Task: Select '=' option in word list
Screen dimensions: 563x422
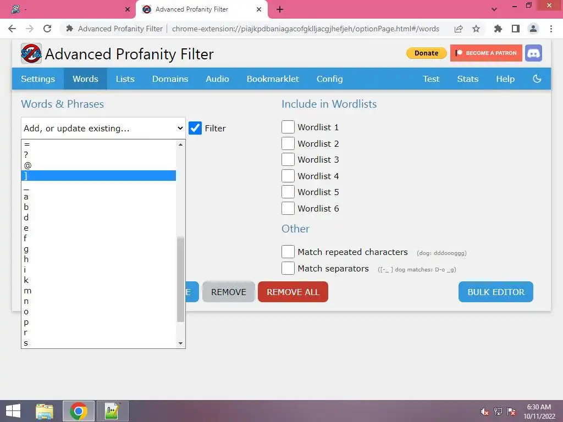Action: [x=98, y=145]
